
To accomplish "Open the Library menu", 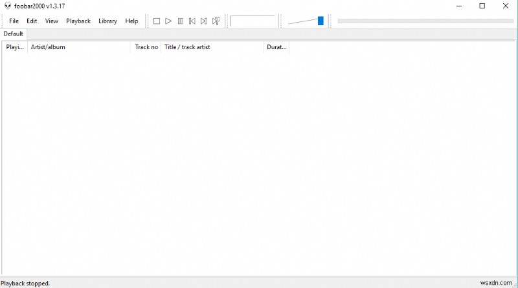I will [x=107, y=21].
